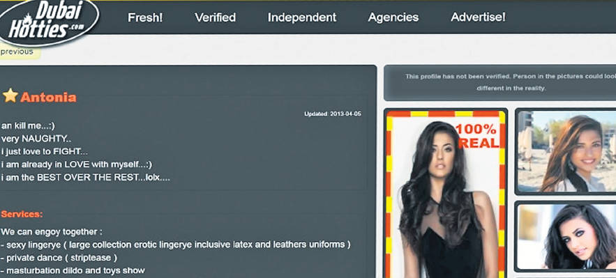Go back using the previous link
The image size is (616, 278).
17,52
